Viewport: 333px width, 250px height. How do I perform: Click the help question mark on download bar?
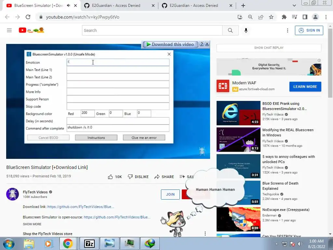[x=202, y=44]
